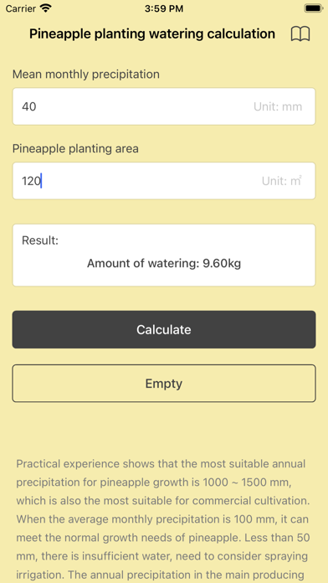
Task: Place cursor after 120 in area field
Action: pos(42,181)
